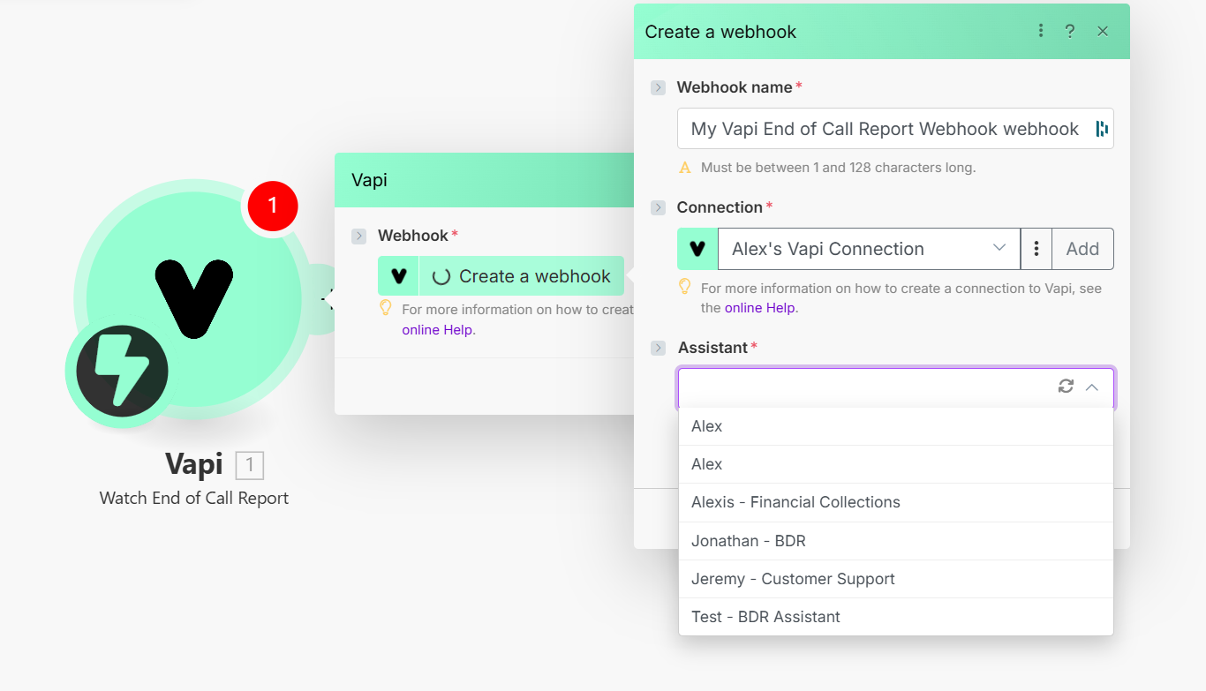Open the online Help link under Connection
Image resolution: width=1206 pixels, height=691 pixels.
click(x=759, y=308)
